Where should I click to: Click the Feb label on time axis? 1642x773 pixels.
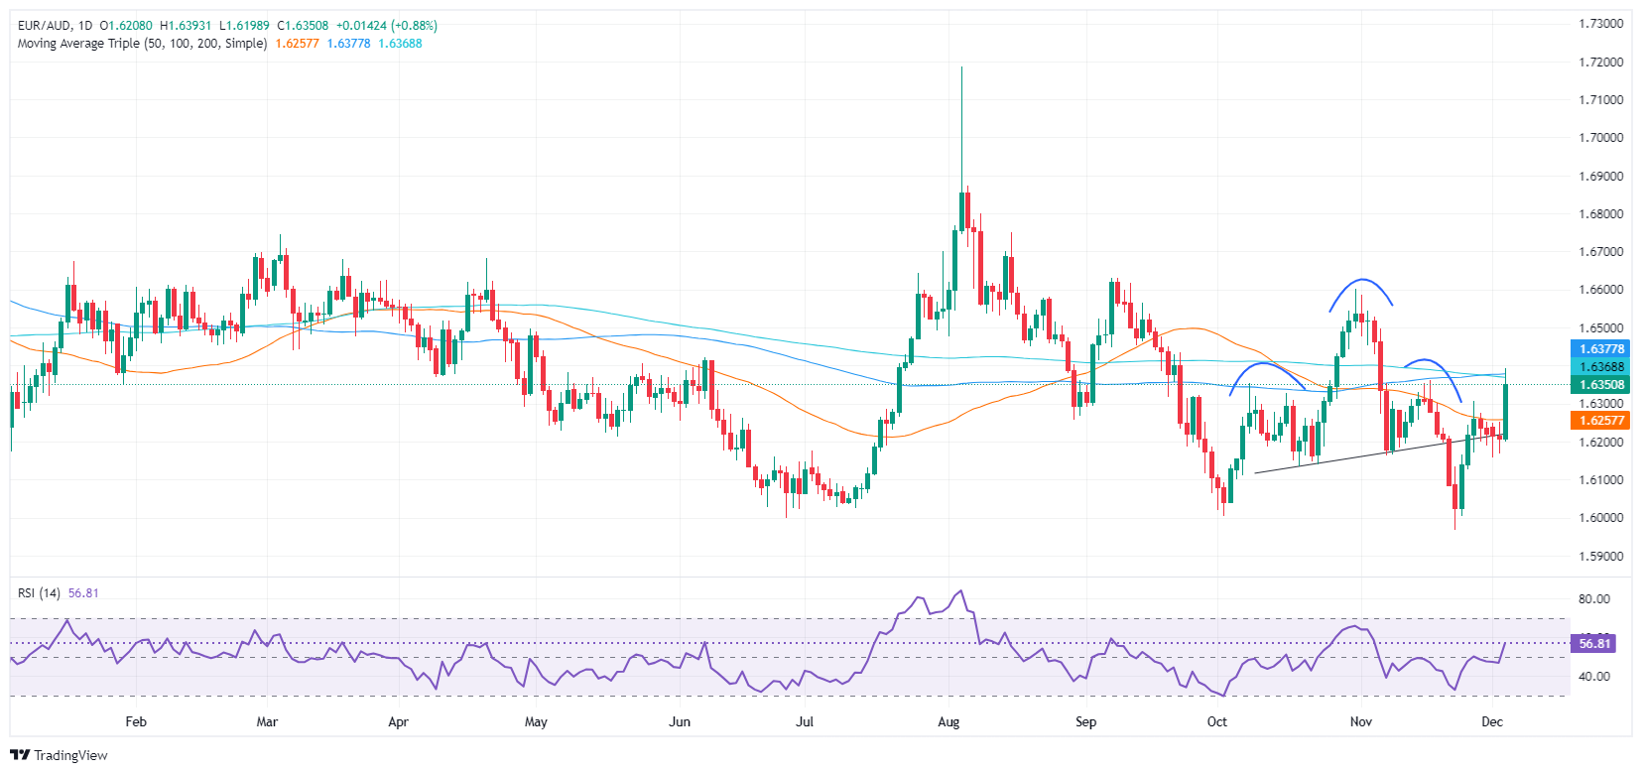136,722
